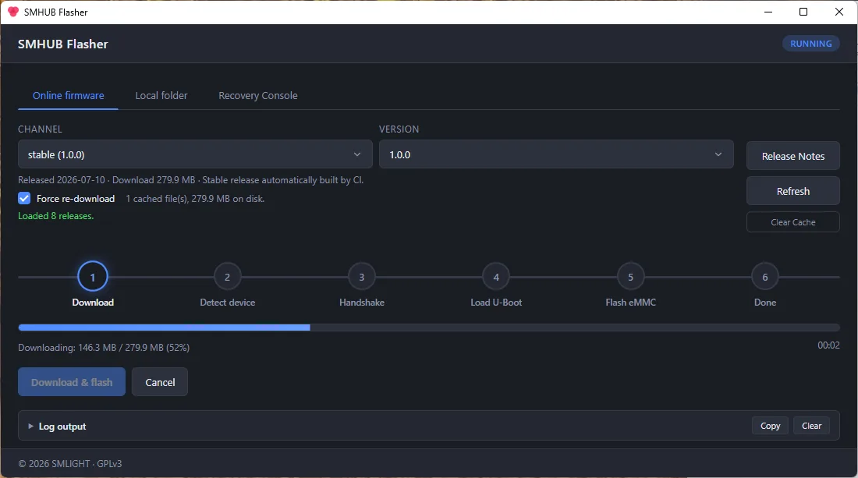Click the SMHUB Flasher header title
Image resolution: width=858 pixels, height=478 pixels.
(x=63, y=44)
